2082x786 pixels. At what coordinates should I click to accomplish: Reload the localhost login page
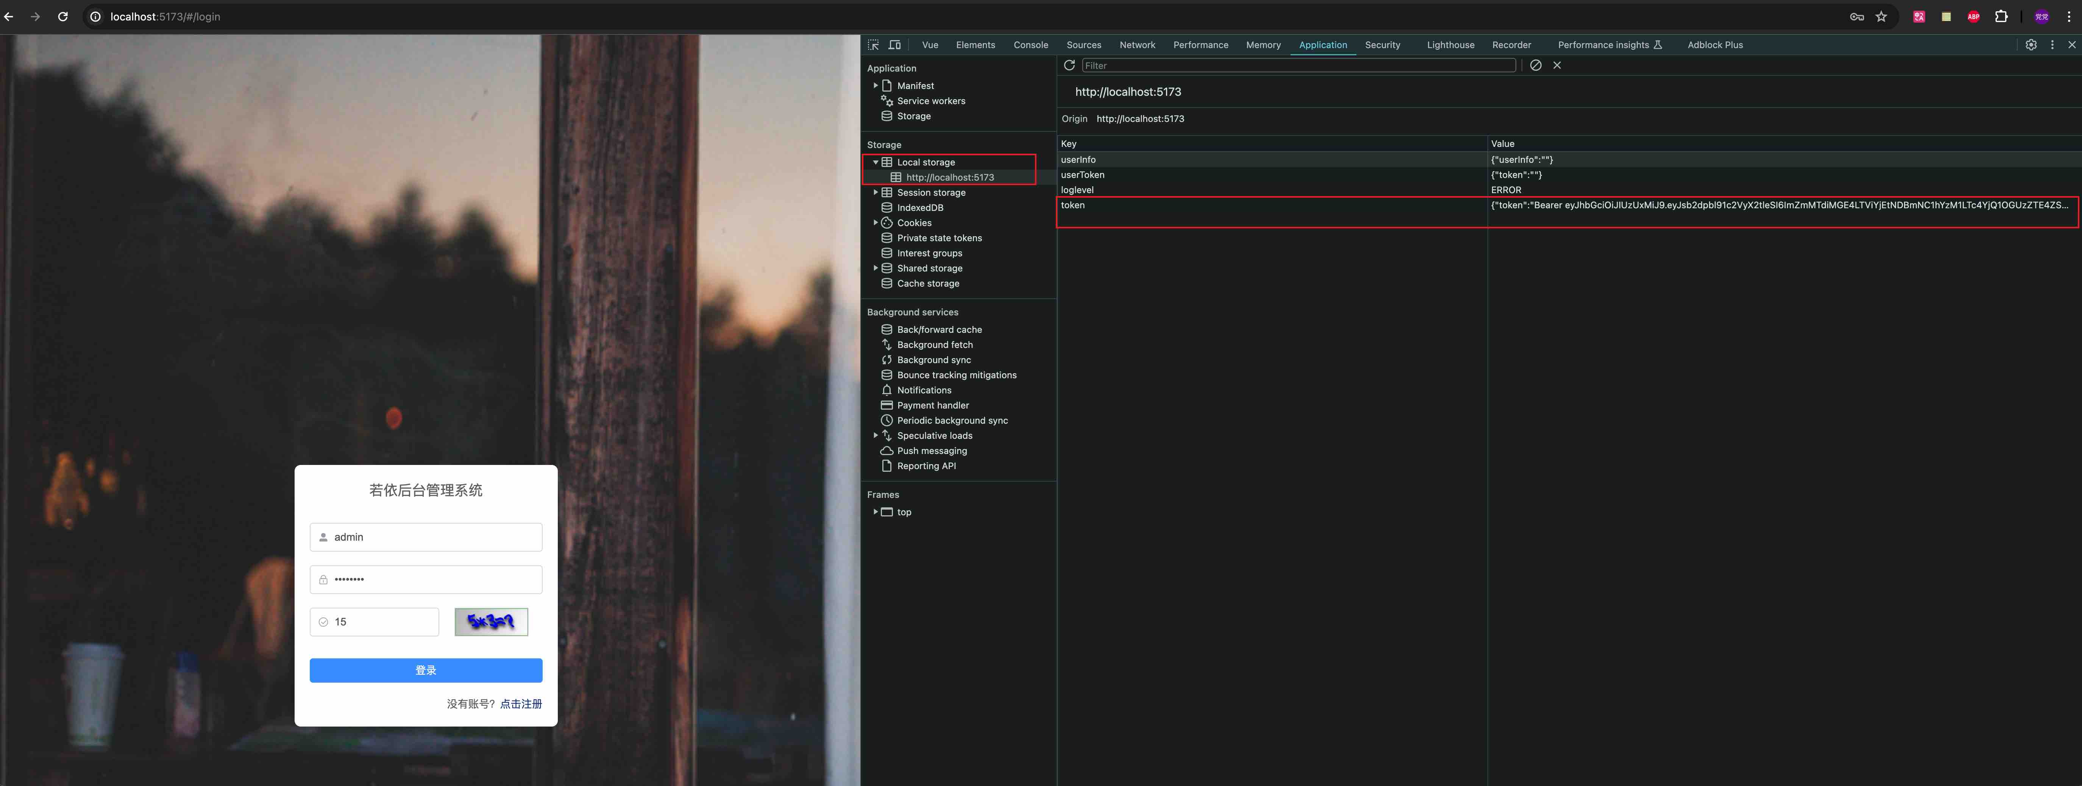(x=63, y=16)
